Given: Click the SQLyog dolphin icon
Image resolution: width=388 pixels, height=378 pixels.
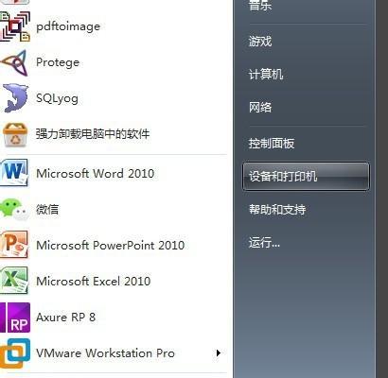Looking at the screenshot, I should point(15,98).
